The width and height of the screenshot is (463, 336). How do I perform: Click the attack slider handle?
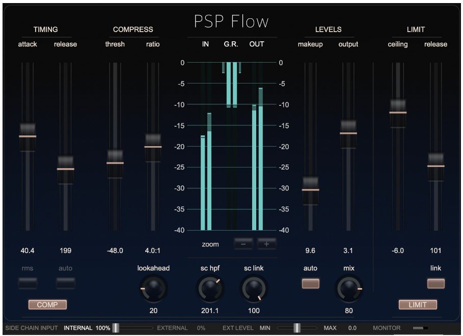[28, 137]
